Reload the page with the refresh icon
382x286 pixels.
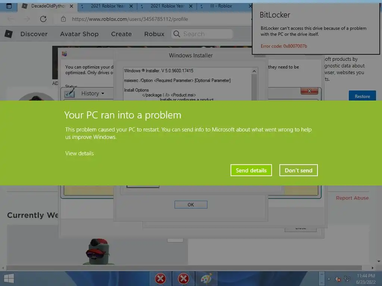point(43,19)
